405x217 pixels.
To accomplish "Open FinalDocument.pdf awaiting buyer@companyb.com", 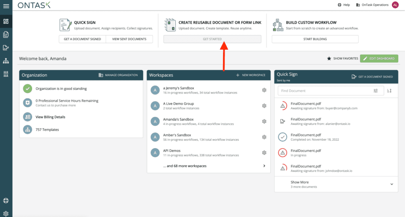I will pos(336,106).
